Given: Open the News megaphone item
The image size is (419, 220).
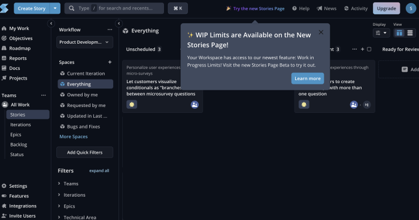Looking at the screenshot, I should (327, 8).
